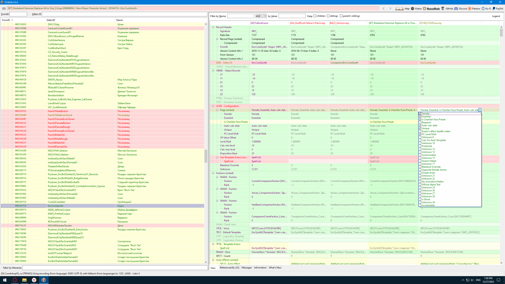Open the Messages tab
Image resolution: width=505 pixels, height=284 pixels.
(246, 268)
